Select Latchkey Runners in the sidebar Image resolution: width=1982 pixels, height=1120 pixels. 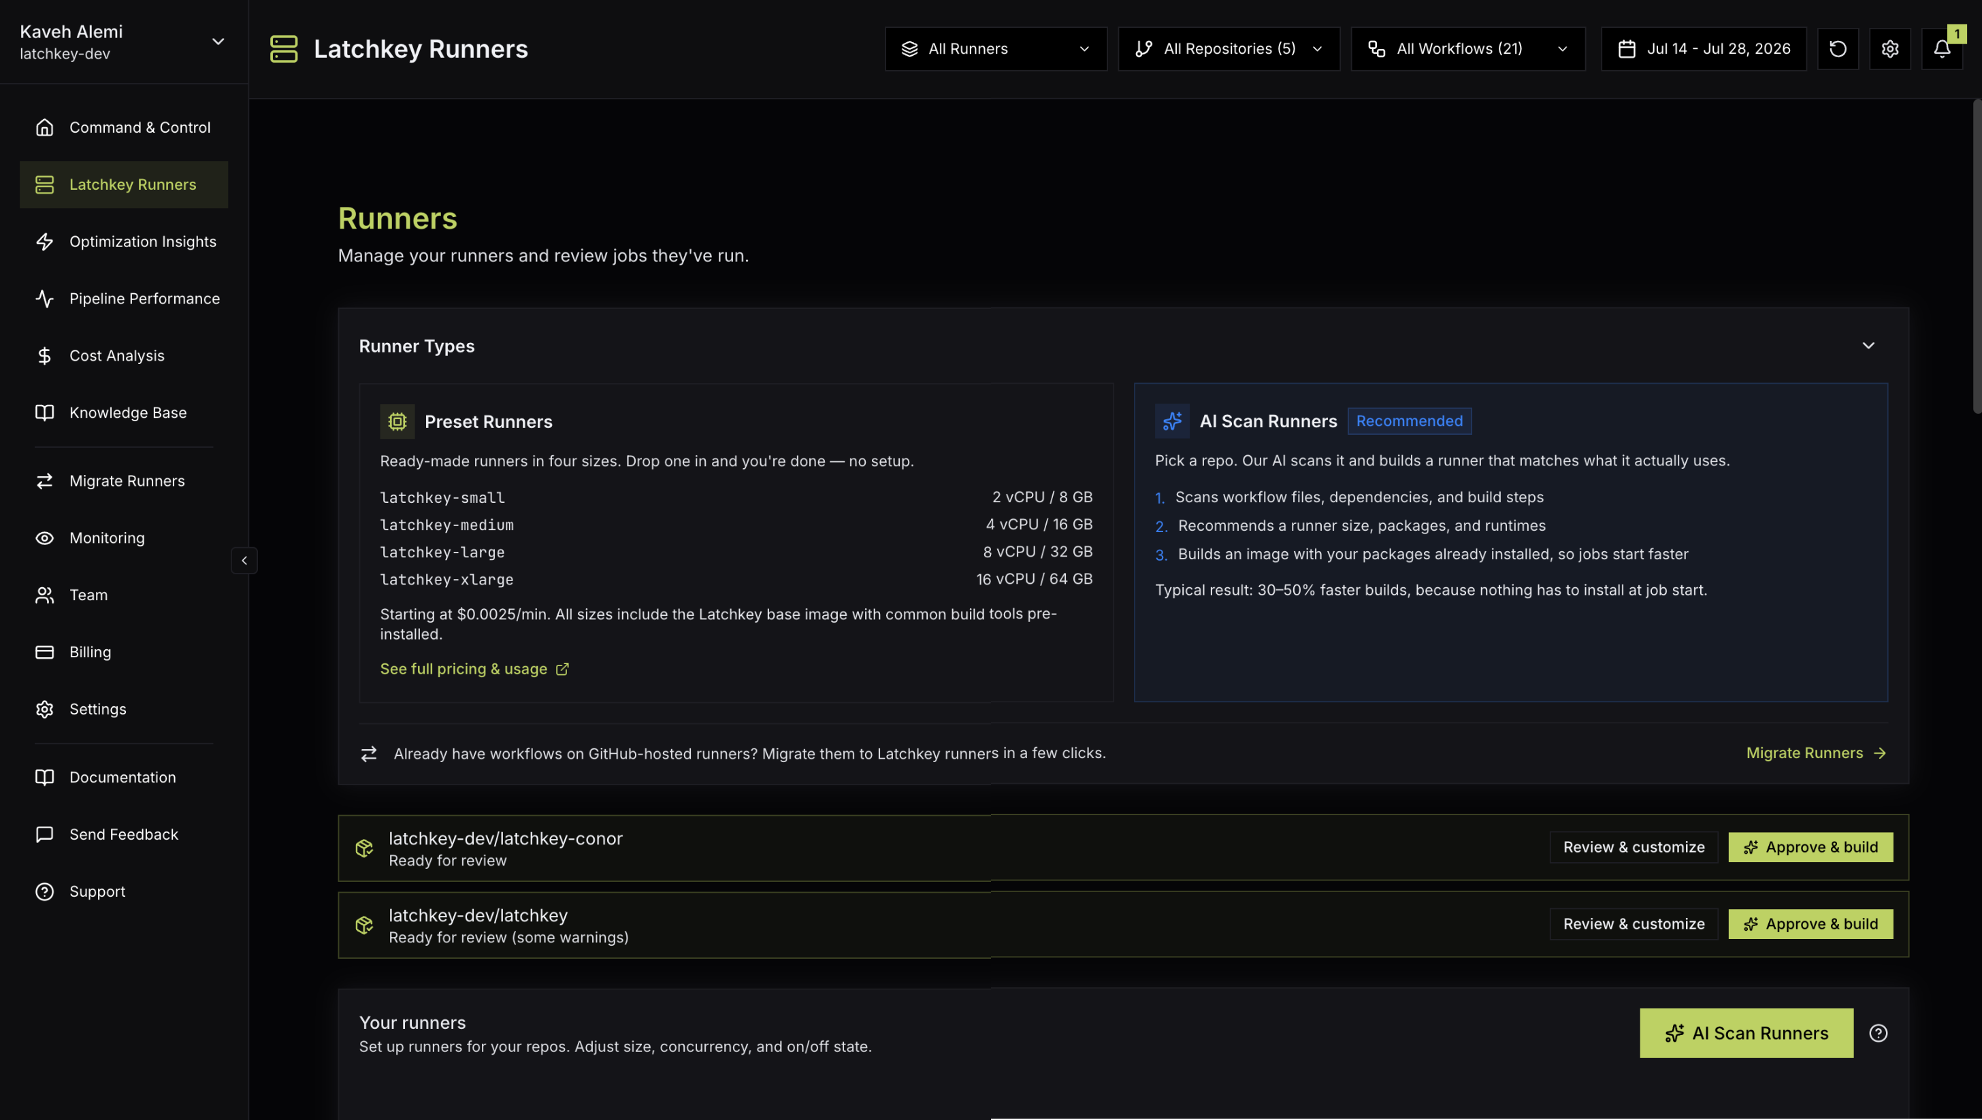[x=123, y=184]
